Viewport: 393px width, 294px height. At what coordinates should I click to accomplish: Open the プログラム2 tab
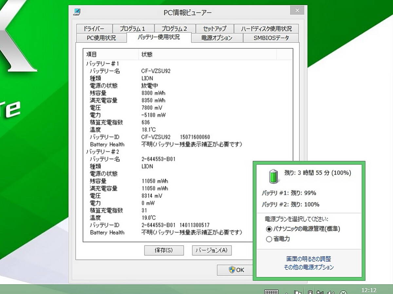point(174,28)
